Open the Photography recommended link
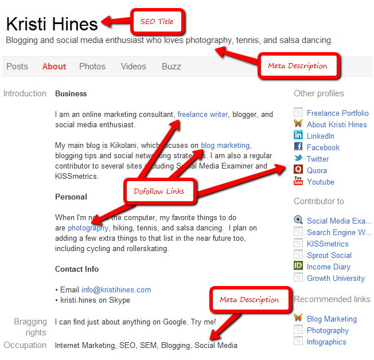 point(328,330)
